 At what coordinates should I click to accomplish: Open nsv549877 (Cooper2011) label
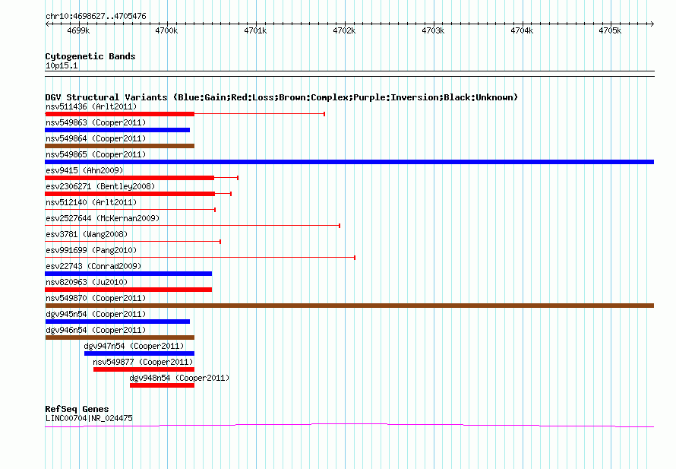click(x=143, y=362)
